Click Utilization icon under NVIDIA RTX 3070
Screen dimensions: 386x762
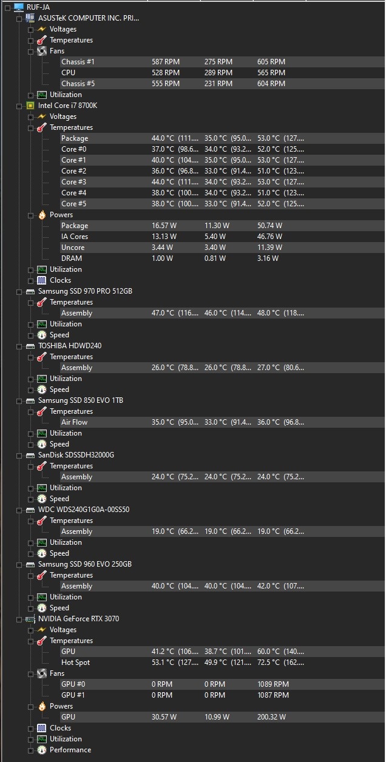[42, 739]
